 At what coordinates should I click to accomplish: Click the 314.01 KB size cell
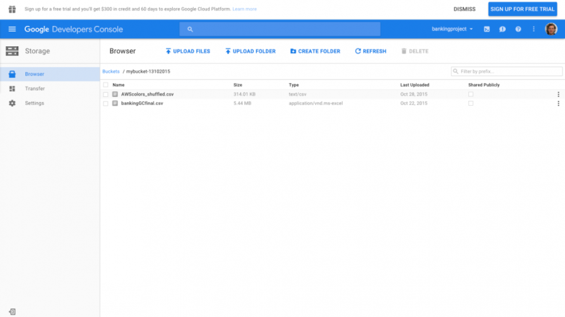(244, 94)
